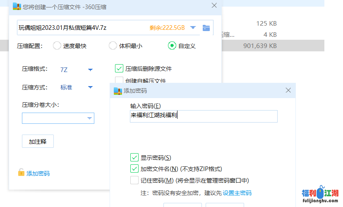Image resolution: width=343 pixels, height=207 pixels.
Task: Click the yellow lock icon near 添加密码
Action: (21, 173)
